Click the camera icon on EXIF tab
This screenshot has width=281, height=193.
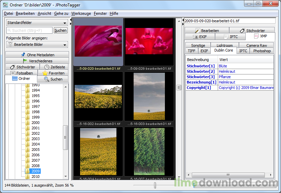tap(195, 37)
